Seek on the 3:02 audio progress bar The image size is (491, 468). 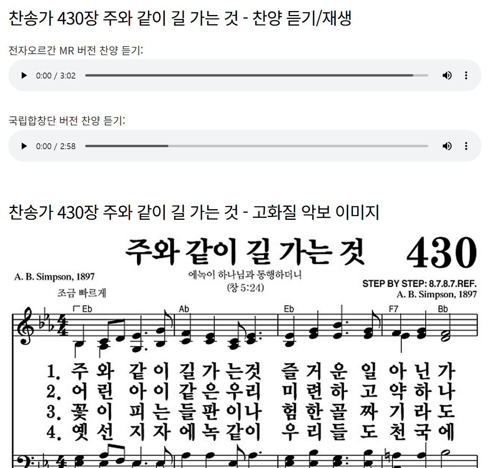257,75
